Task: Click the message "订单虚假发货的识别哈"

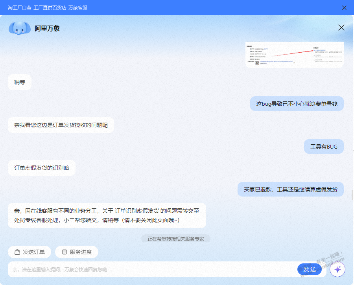Action: pyautogui.click(x=42, y=168)
